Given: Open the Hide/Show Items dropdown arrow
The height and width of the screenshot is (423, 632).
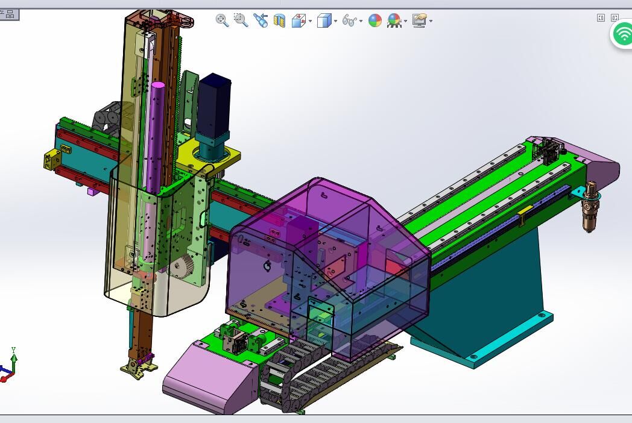Looking at the screenshot, I should (361, 21).
